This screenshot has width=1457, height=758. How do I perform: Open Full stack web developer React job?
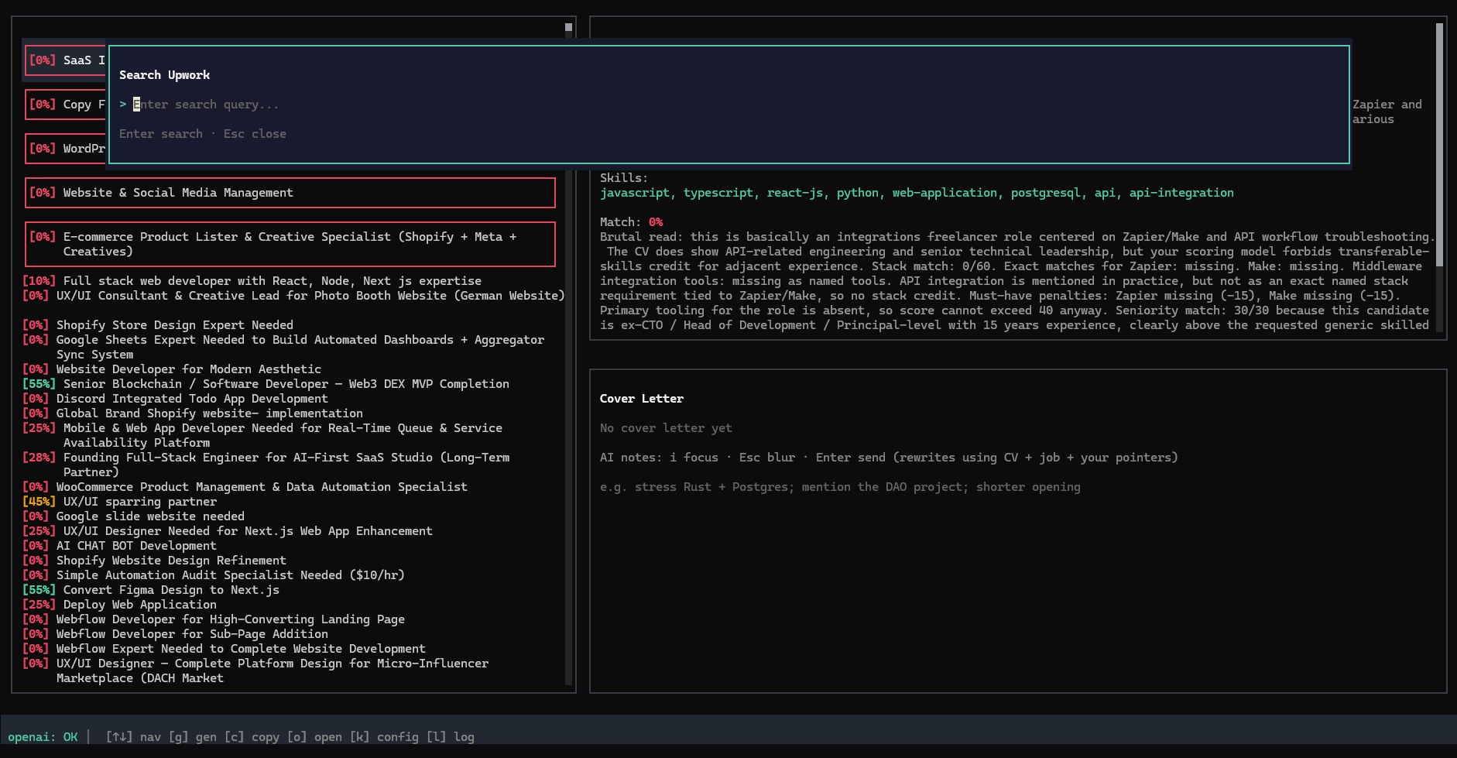tap(271, 281)
